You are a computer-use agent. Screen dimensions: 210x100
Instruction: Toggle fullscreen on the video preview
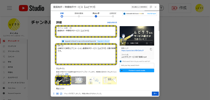click(151, 43)
